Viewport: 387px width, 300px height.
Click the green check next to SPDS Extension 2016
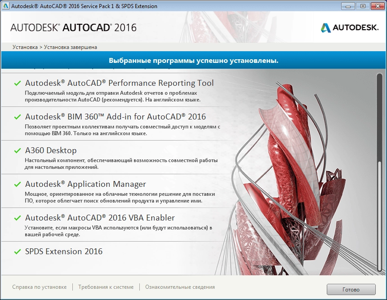coord(18,251)
